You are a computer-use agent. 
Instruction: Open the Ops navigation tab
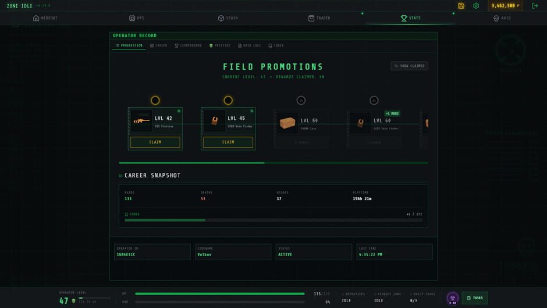[136, 18]
